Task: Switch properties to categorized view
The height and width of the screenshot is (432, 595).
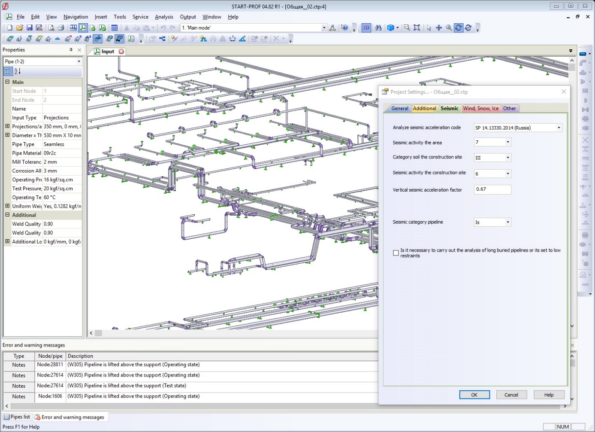Action: point(8,71)
